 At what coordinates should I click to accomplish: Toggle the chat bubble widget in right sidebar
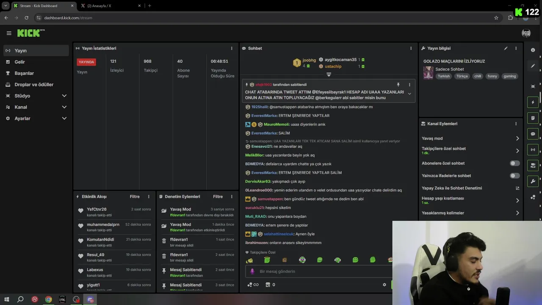533,134
